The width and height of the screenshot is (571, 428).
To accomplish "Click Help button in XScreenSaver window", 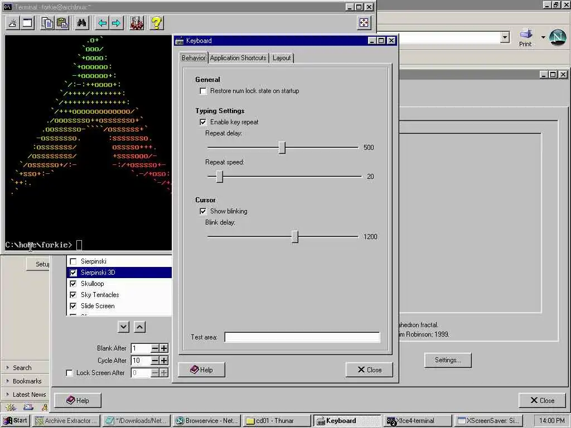I will pyautogui.click(x=78, y=401).
